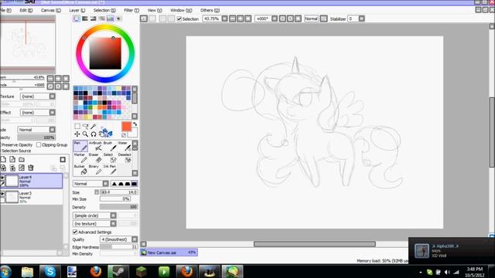Open the Canvas menu
495x278 pixels.
point(51,10)
